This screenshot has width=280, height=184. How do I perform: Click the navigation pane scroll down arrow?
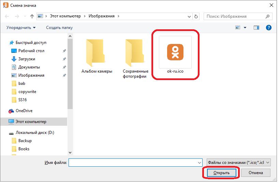70,153
